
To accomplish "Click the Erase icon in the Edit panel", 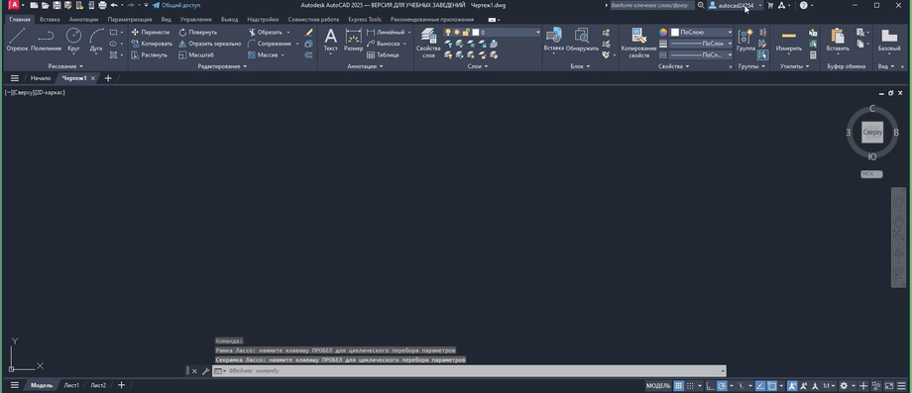I will [309, 33].
